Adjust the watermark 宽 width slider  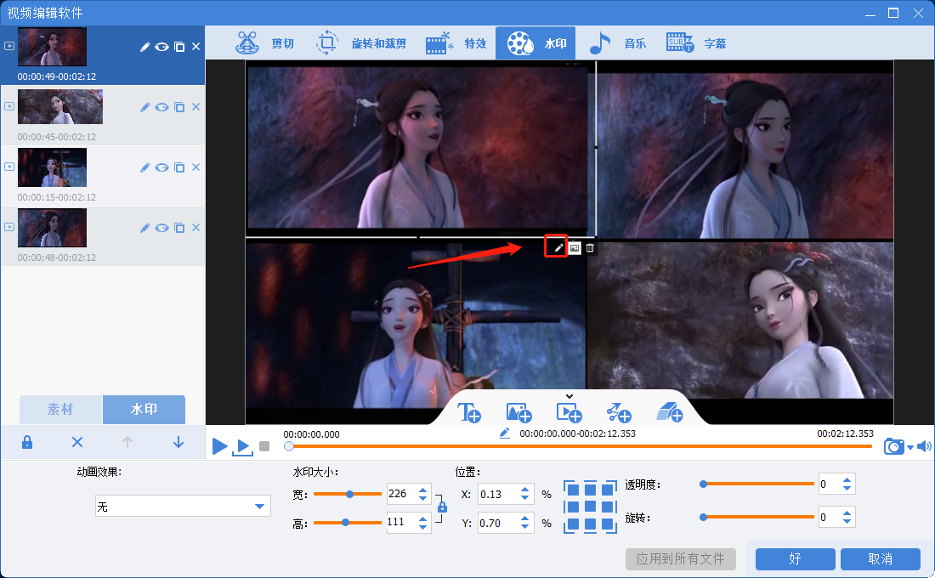click(x=347, y=494)
